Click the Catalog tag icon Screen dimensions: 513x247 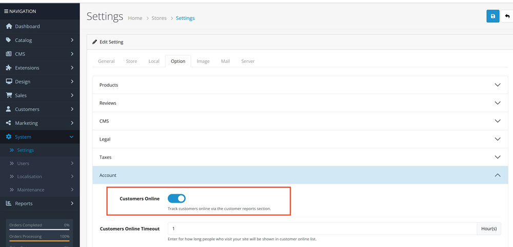(9, 40)
